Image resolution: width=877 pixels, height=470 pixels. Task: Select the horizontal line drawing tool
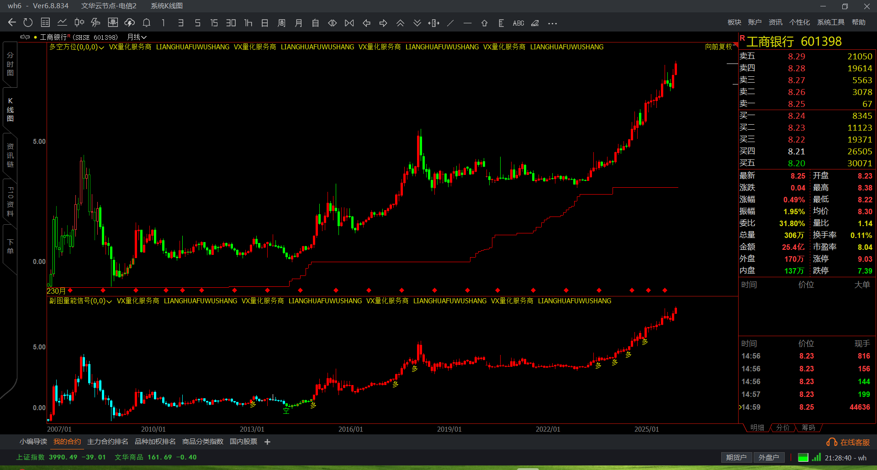[x=467, y=23]
